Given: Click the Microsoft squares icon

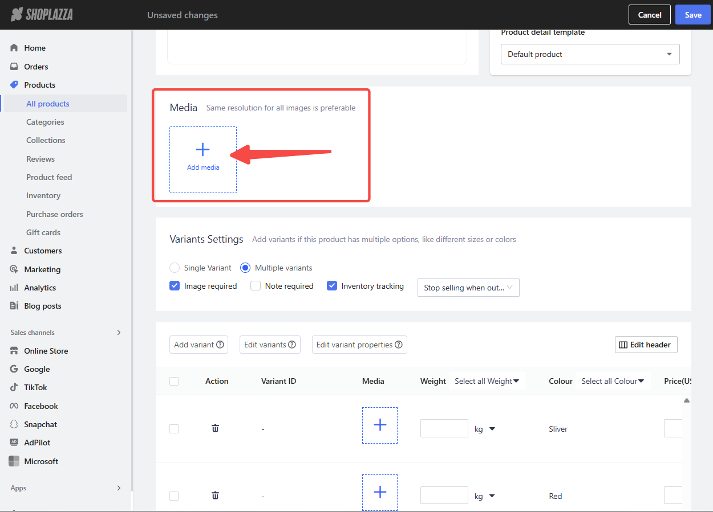Looking at the screenshot, I should point(14,461).
